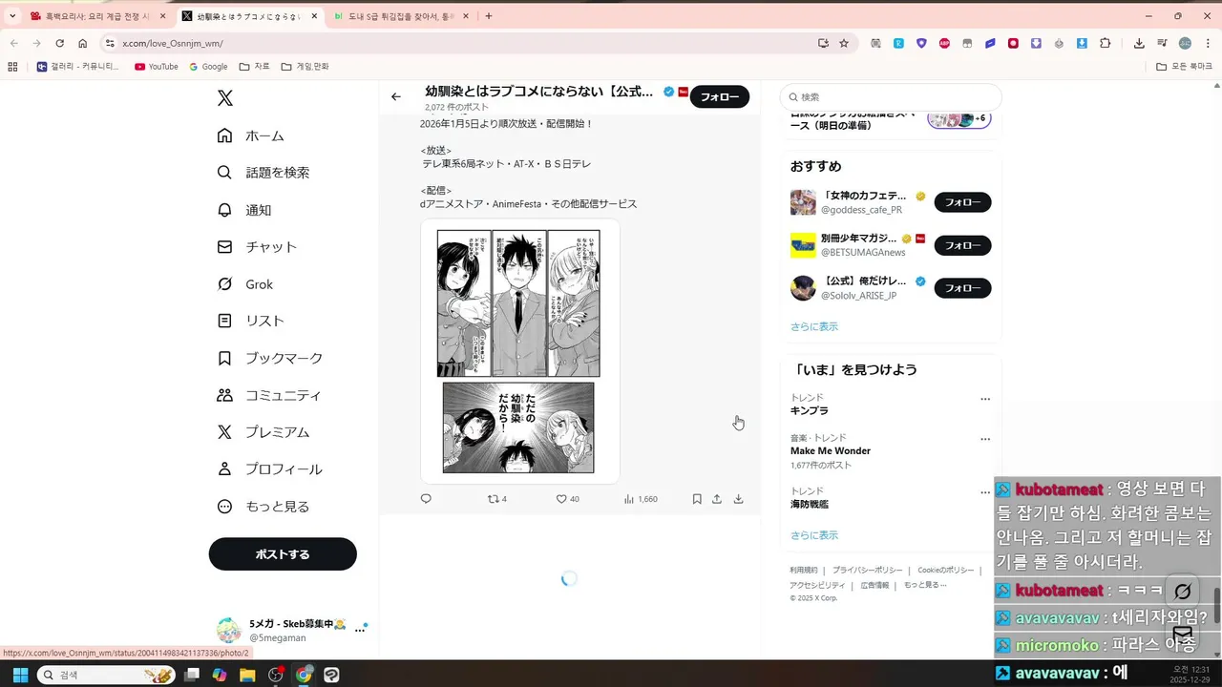The height and width of the screenshot is (687, 1222).
Task: Open the lower manga panel image
Action: click(x=518, y=427)
